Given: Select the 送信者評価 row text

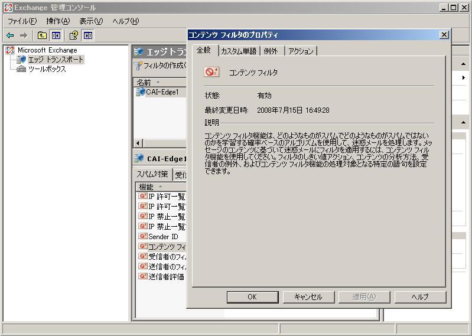Looking at the screenshot, I should [166, 276].
